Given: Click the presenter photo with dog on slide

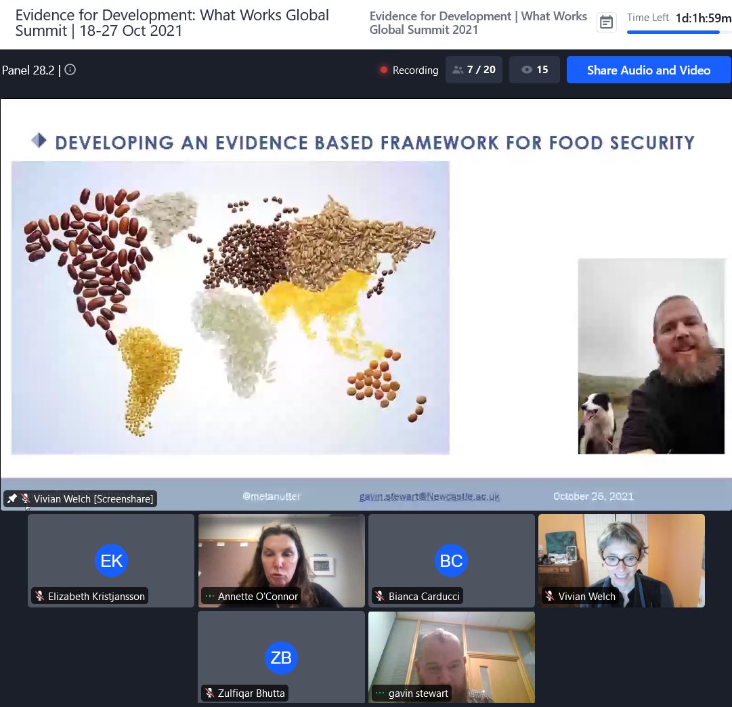Looking at the screenshot, I should (x=651, y=356).
